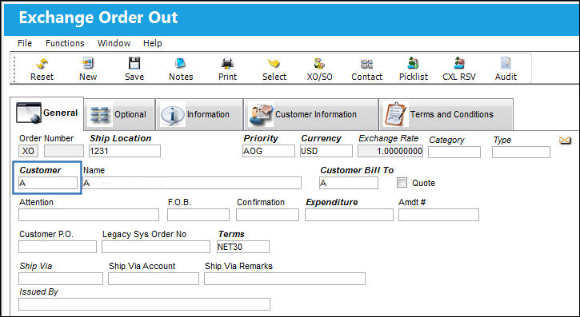Open the Help menu
The height and width of the screenshot is (317, 580).
pyautogui.click(x=152, y=43)
